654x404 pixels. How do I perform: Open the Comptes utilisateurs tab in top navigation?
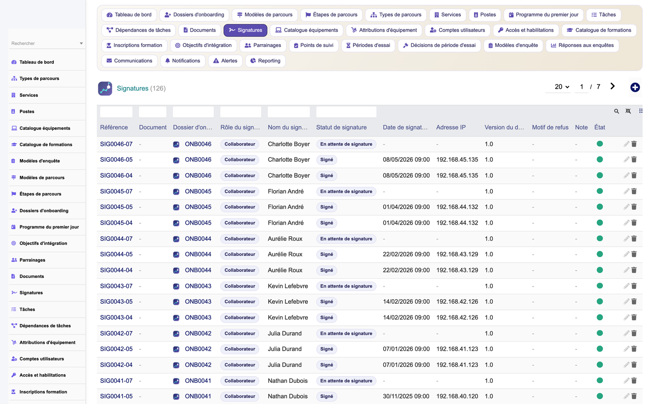pos(458,30)
